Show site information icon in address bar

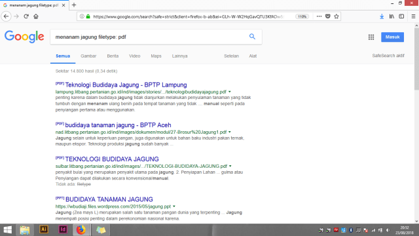tap(82, 16)
